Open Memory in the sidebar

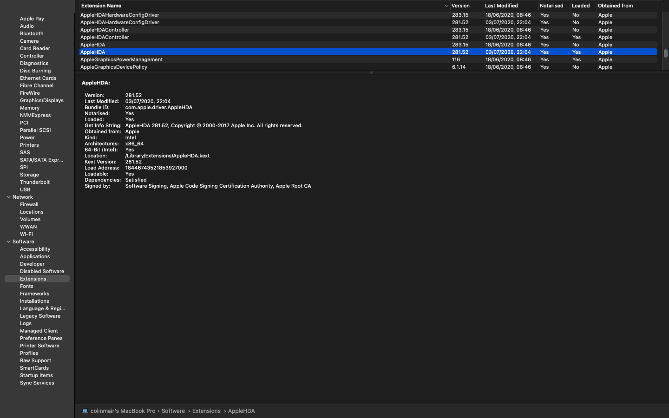click(x=30, y=108)
